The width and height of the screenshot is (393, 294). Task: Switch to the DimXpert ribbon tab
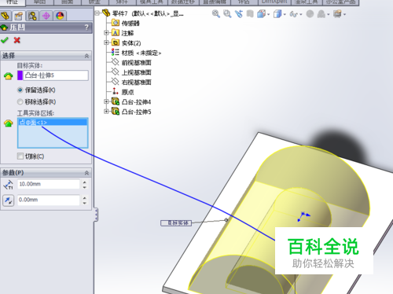tap(274, 2)
